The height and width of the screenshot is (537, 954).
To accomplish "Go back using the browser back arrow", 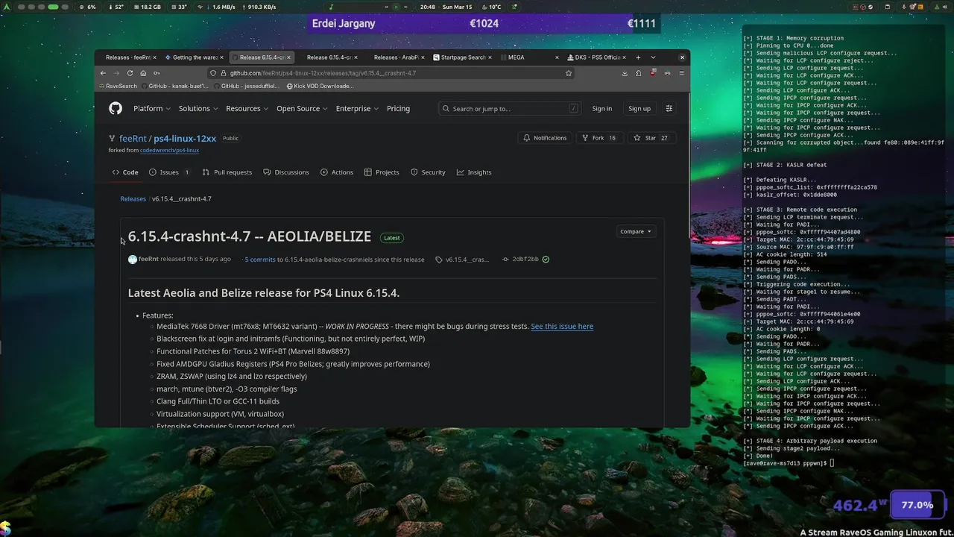I will pos(103,73).
